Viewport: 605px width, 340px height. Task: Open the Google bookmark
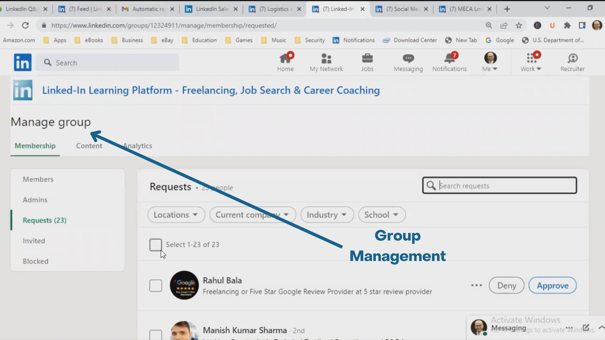[499, 40]
